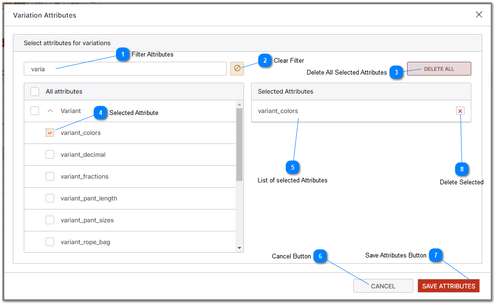Toggle the Variant group checkbox
Image resolution: width=496 pixels, height=305 pixels.
[34, 111]
